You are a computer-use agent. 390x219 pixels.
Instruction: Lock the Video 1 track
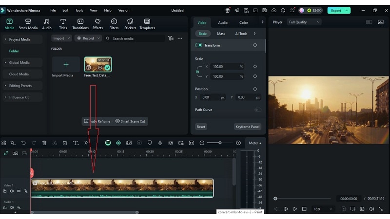(5, 191)
